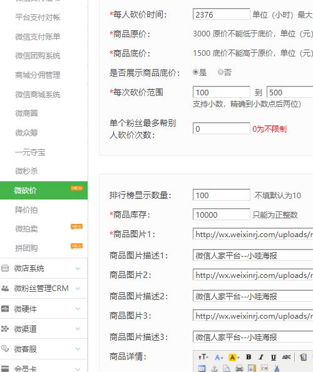Click the 商品库存 field showing 10000
313x372 pixels.
tap(222, 215)
